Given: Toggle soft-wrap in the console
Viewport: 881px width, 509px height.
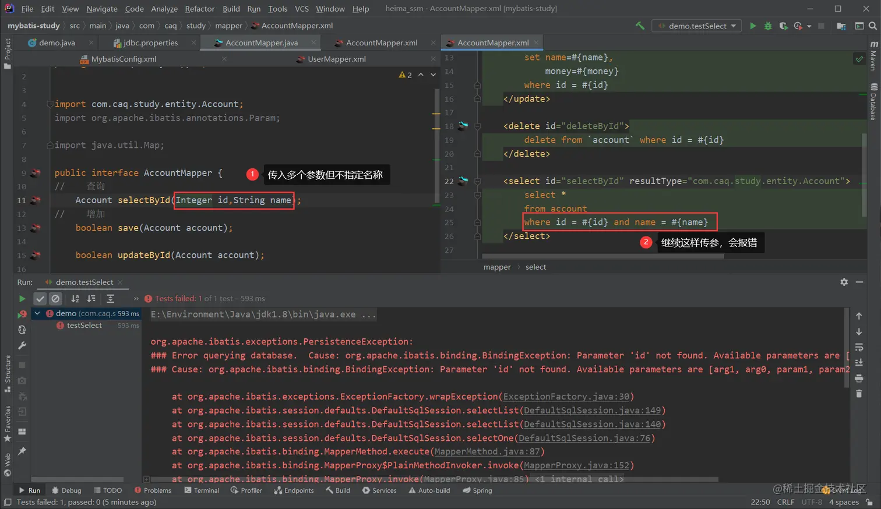Looking at the screenshot, I should click(x=859, y=347).
